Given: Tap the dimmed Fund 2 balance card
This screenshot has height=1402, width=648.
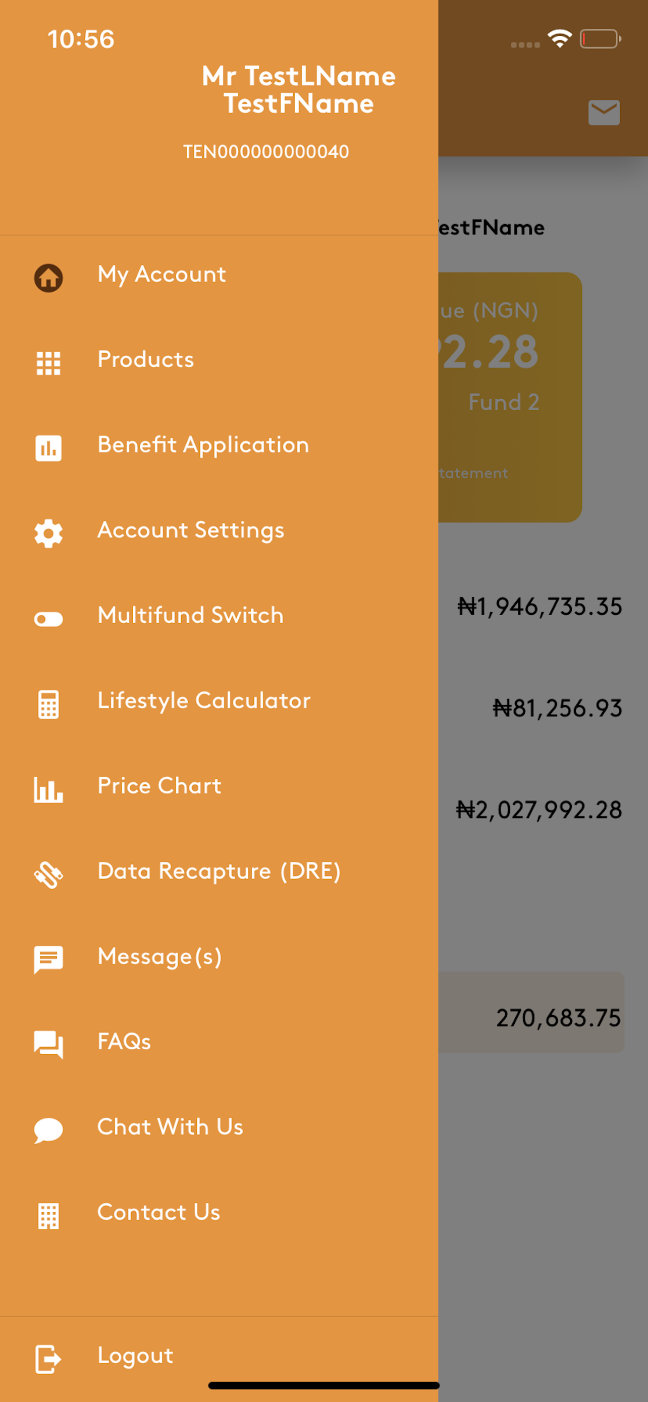Looking at the screenshot, I should 510,397.
